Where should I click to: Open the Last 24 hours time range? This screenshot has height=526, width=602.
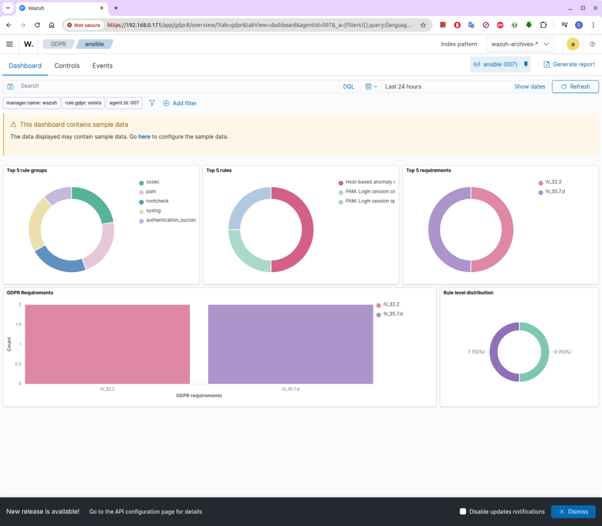403,86
